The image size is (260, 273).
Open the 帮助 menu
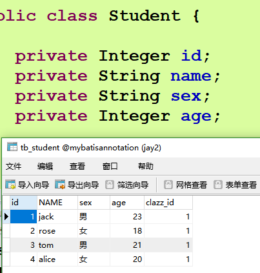click(146, 167)
